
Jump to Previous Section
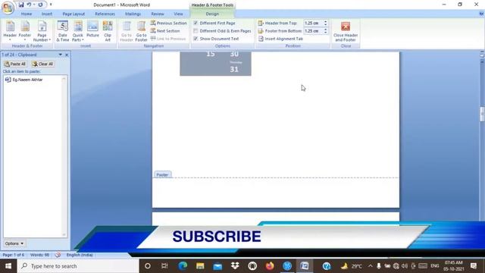(x=168, y=23)
